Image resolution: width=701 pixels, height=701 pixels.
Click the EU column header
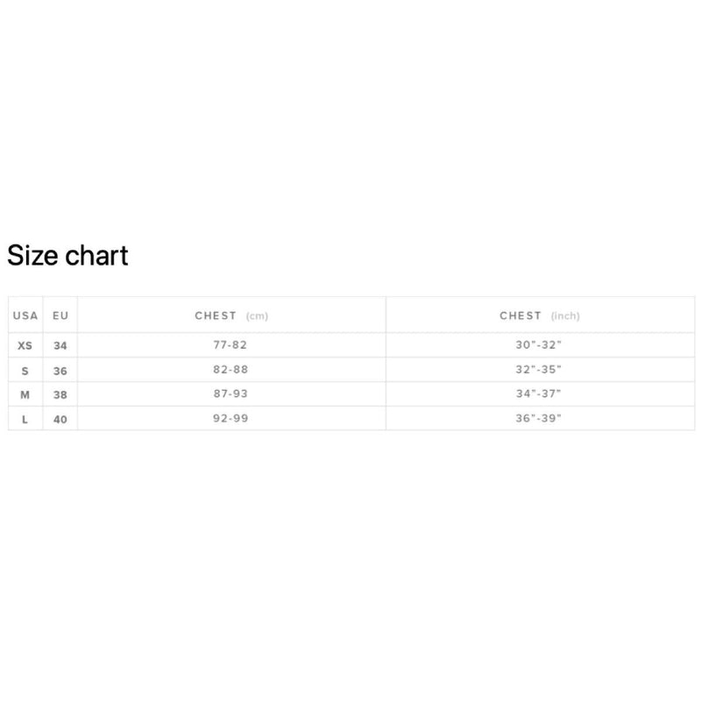pyautogui.click(x=60, y=315)
